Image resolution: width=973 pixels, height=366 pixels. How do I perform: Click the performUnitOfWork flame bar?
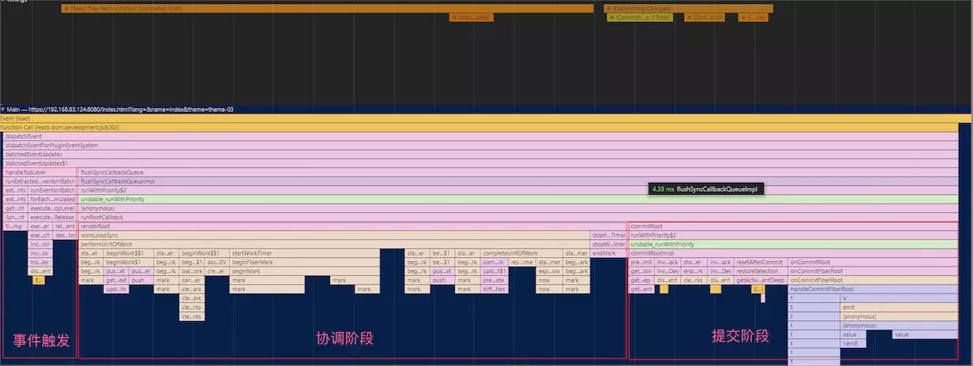(x=334, y=244)
